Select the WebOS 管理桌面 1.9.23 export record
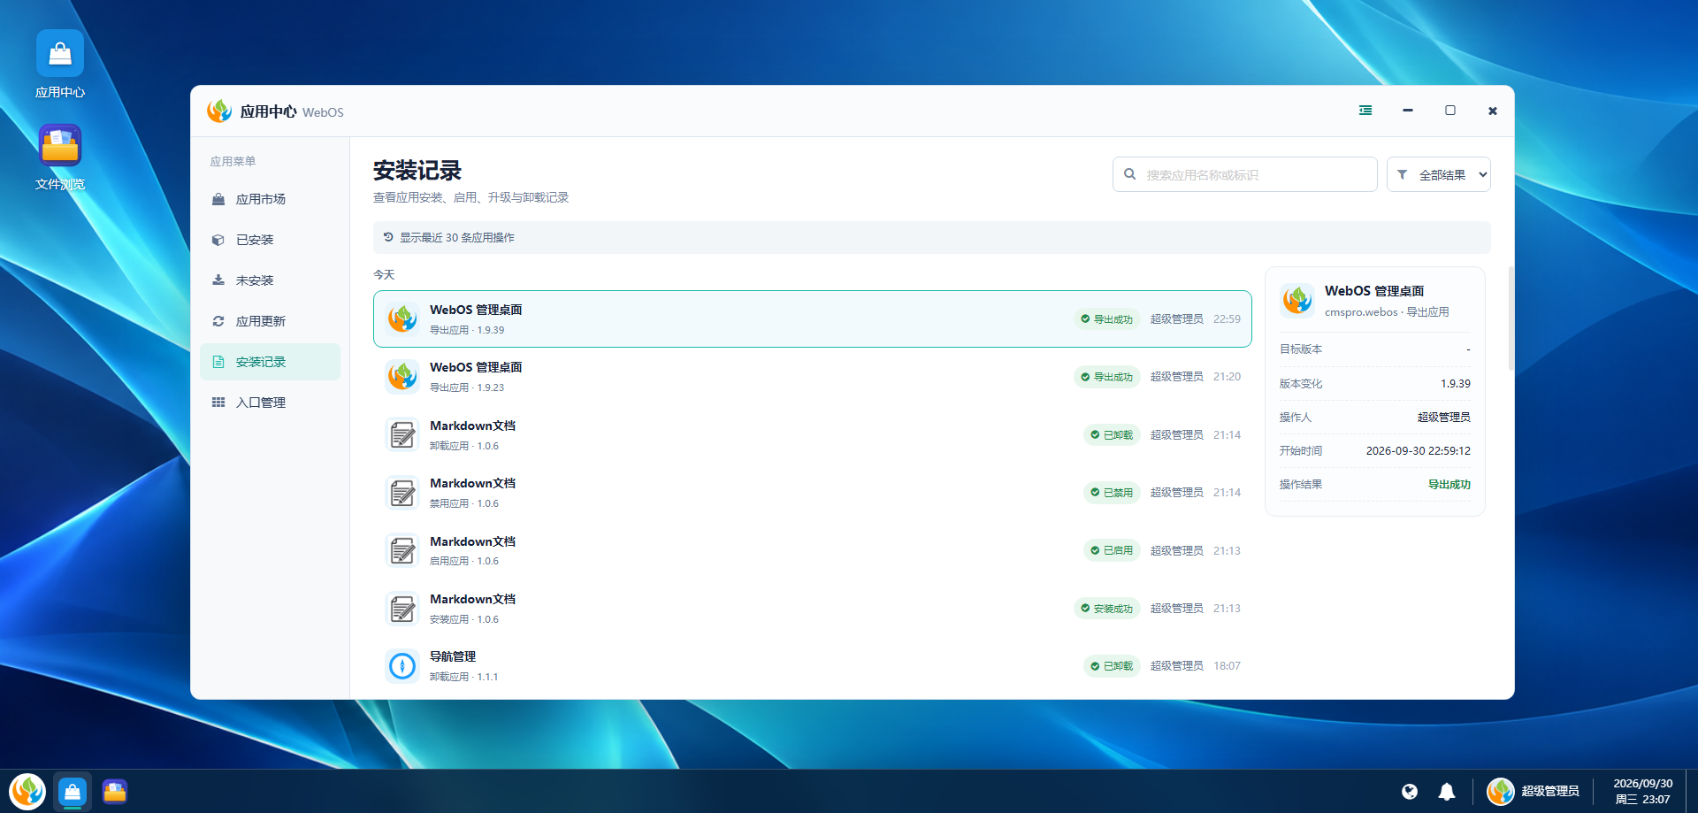Screen dimensions: 1698x813 [813, 377]
